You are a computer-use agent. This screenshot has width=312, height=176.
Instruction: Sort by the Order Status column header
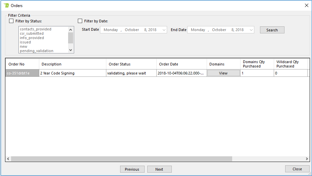point(131,64)
